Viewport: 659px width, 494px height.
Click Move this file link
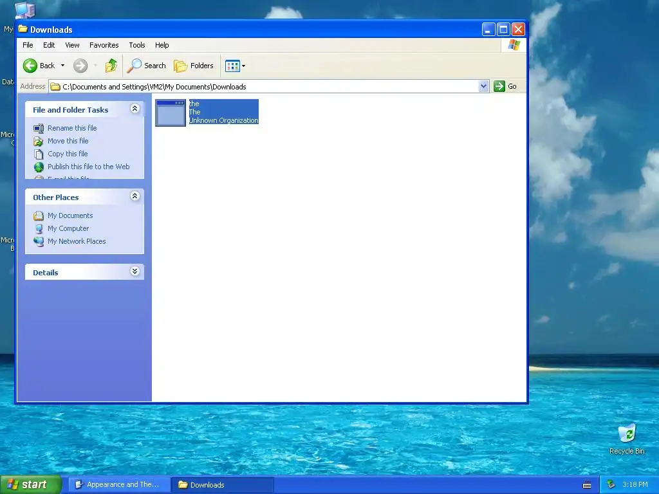pos(68,141)
